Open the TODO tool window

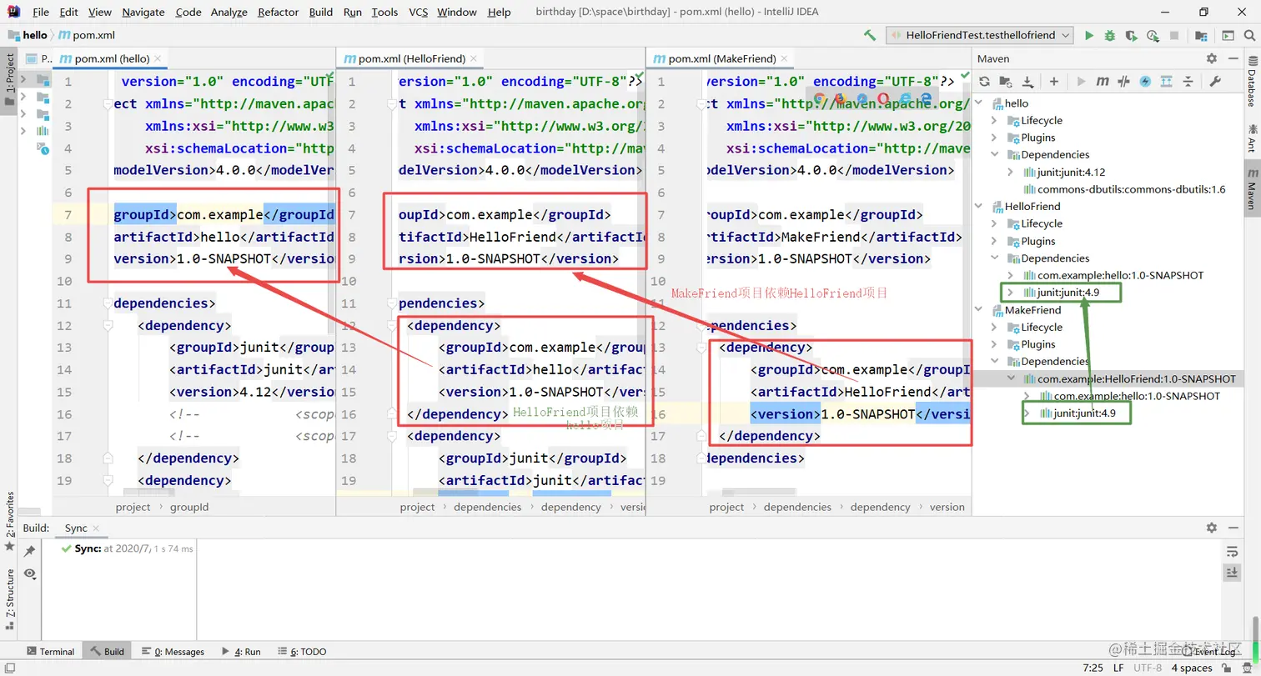tap(302, 652)
